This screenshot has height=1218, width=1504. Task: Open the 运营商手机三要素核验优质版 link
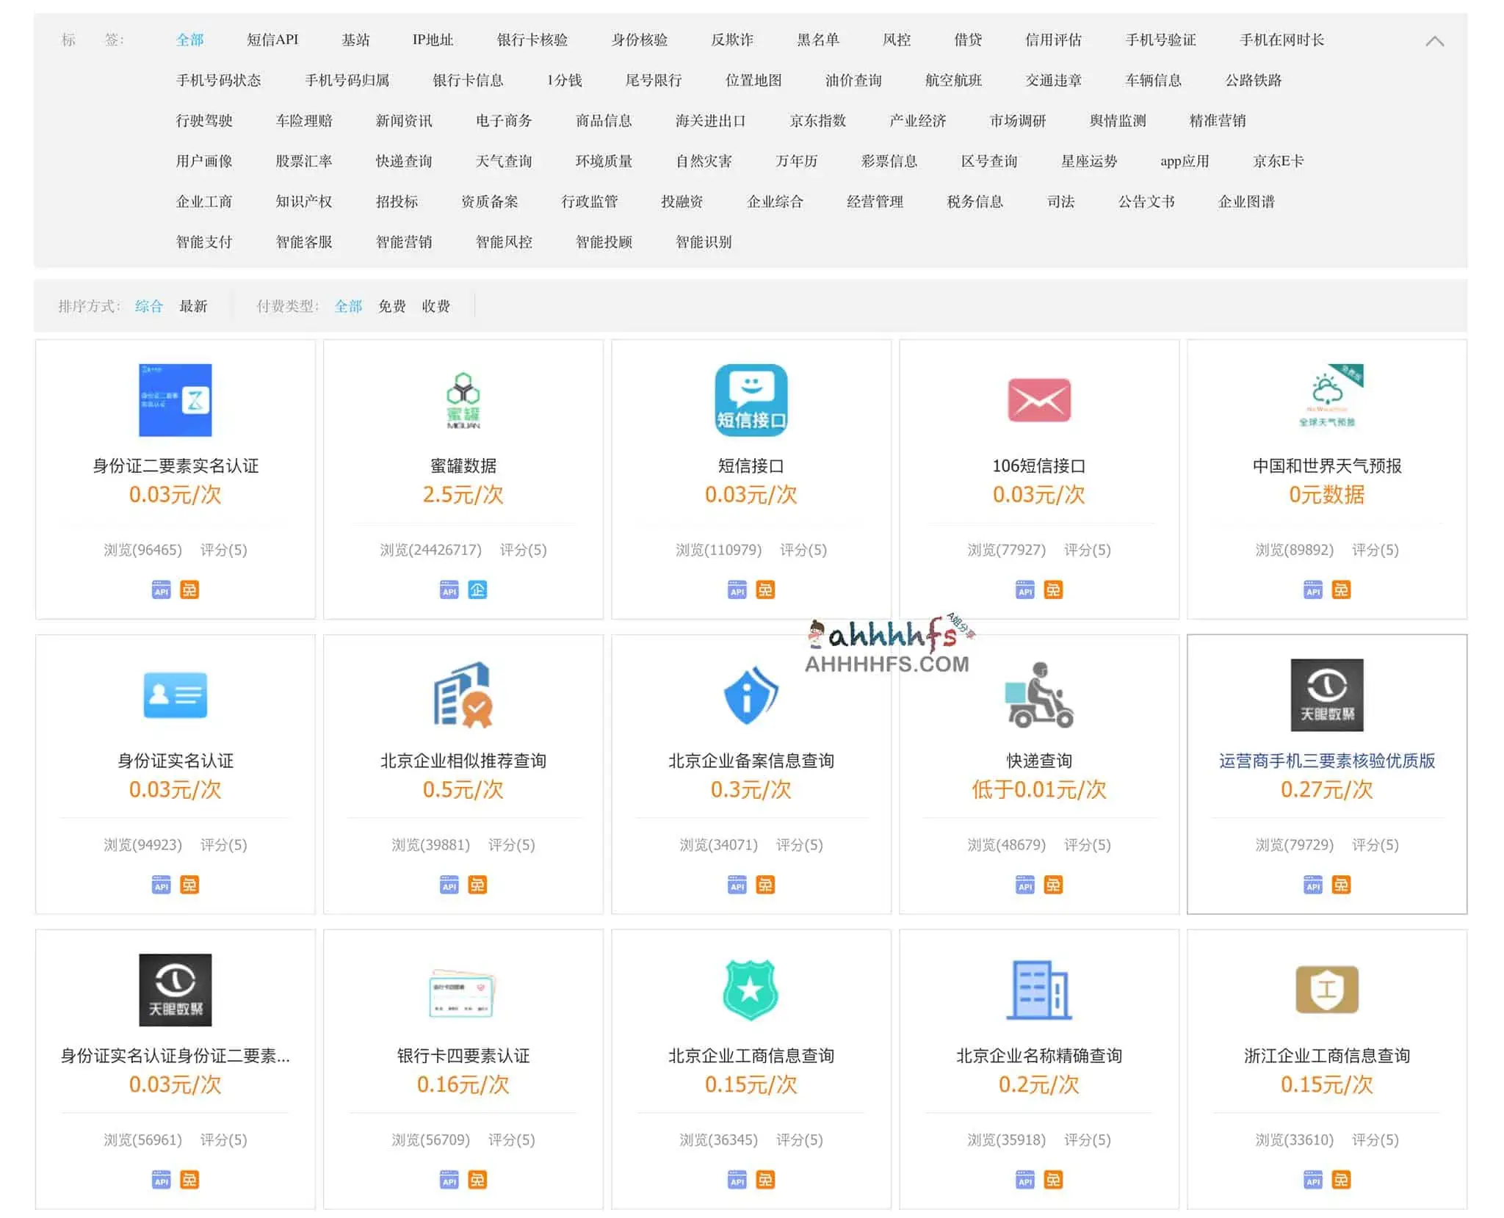click(1326, 761)
